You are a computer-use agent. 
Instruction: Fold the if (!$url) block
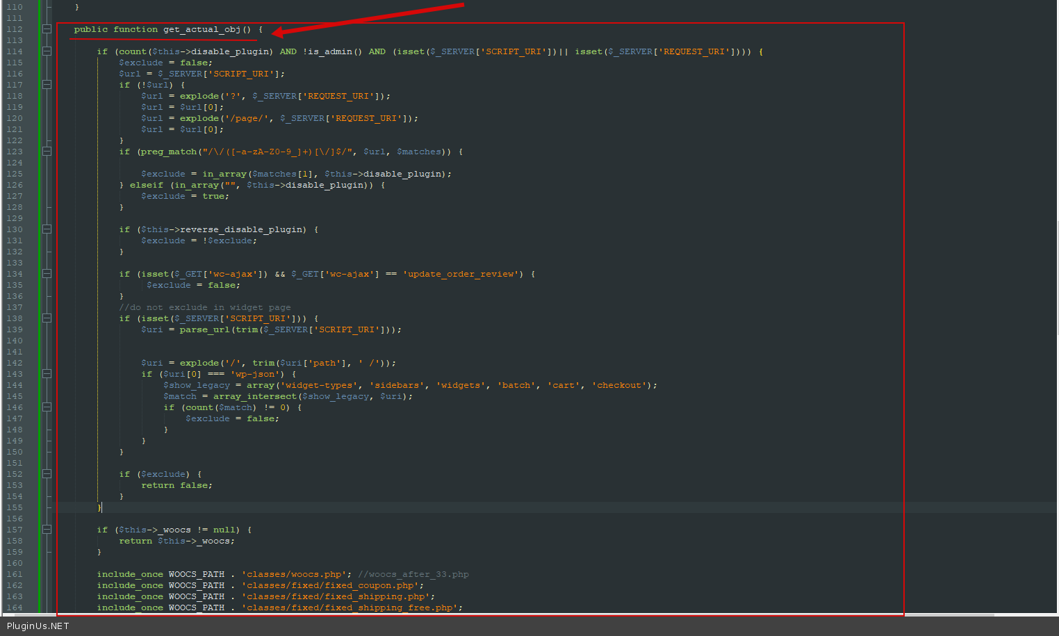(x=47, y=85)
